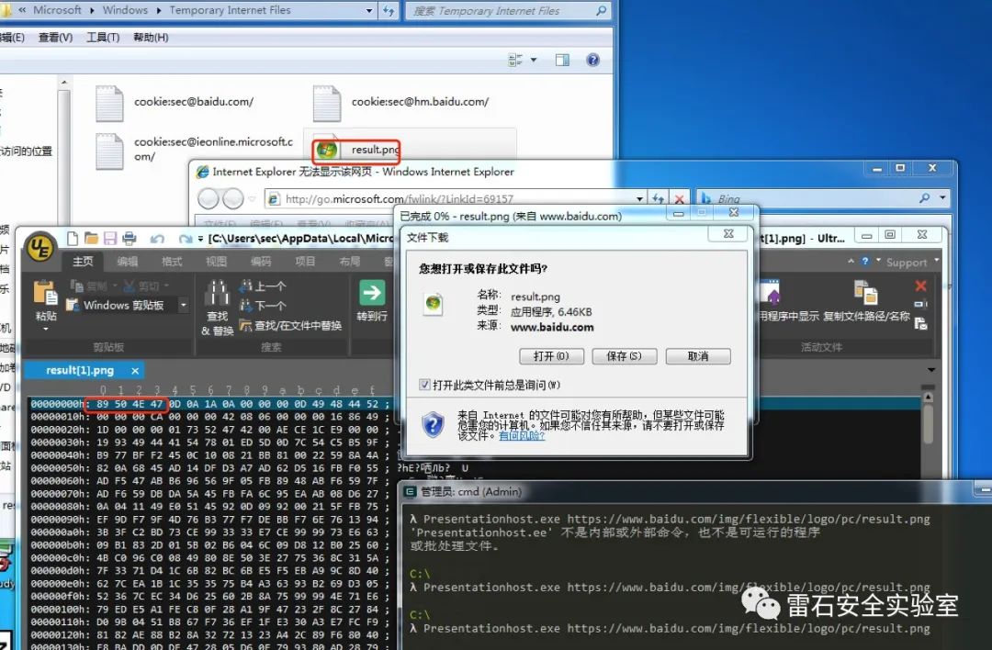Click the IE refresh button beside address bar
Screen dimensions: 992x650
click(659, 198)
